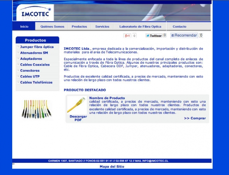The image size is (229, 175).
Task: Click the Twittear share button
Action: tap(154, 35)
